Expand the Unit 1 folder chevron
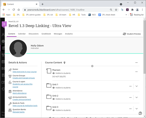 (x=137, y=86)
